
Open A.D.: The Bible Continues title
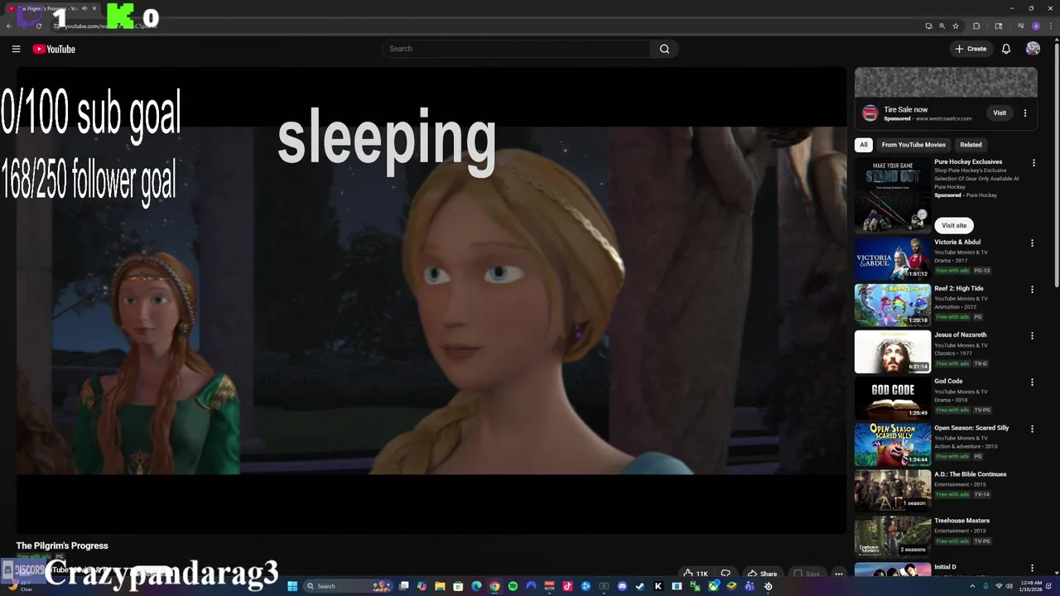pos(970,474)
